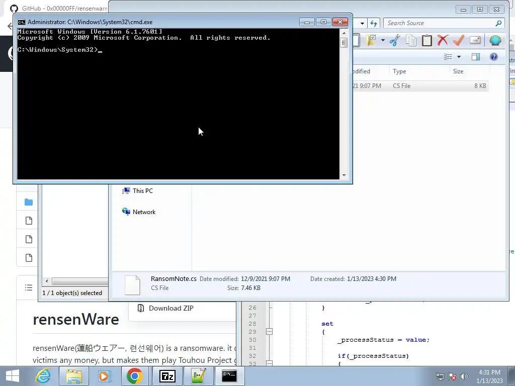The image size is (515, 386).
Task: Open Classic Shell settings via shell icon
Action: (x=495, y=40)
